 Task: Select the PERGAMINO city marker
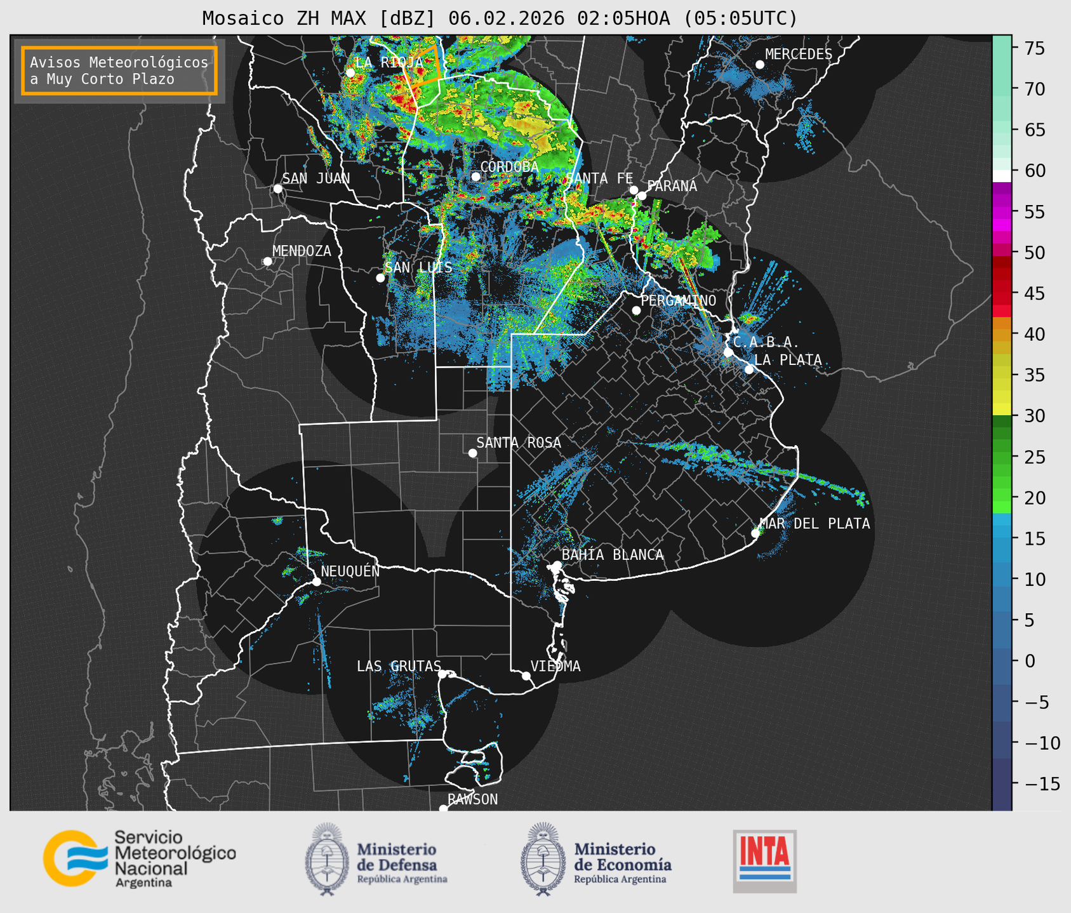tap(636, 310)
